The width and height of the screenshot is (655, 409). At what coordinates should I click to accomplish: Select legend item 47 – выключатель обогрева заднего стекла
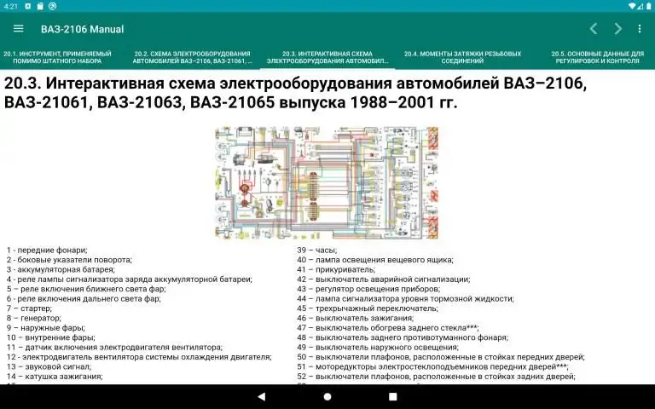click(388, 327)
